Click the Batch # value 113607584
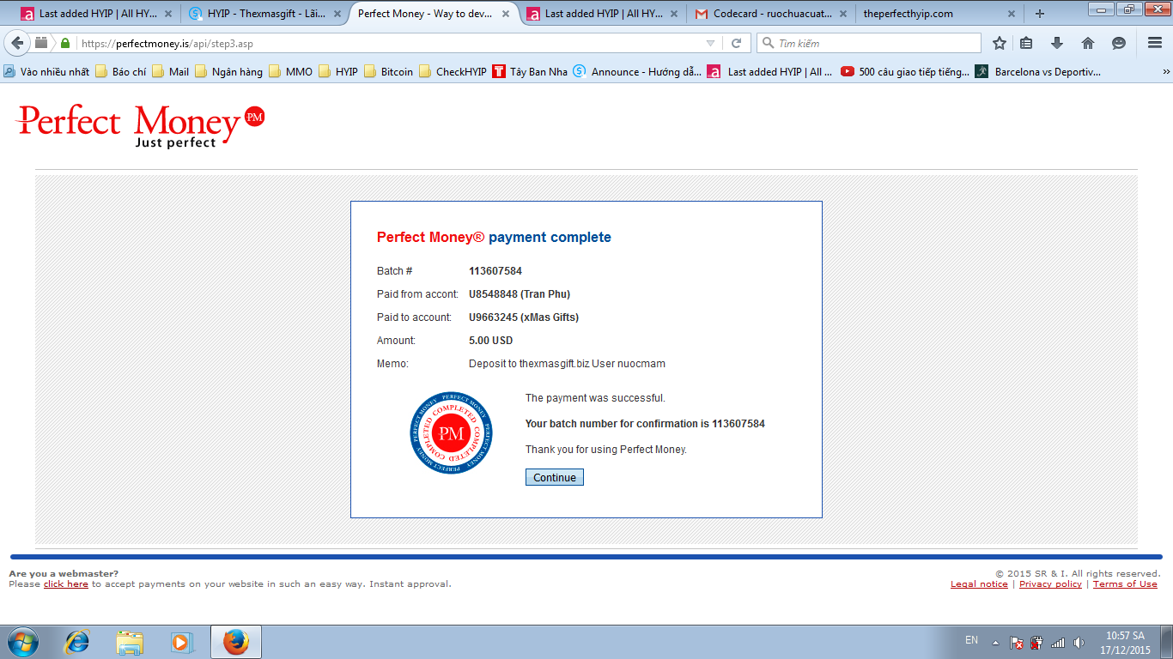Screen dimensions: 1173x659 pos(495,271)
